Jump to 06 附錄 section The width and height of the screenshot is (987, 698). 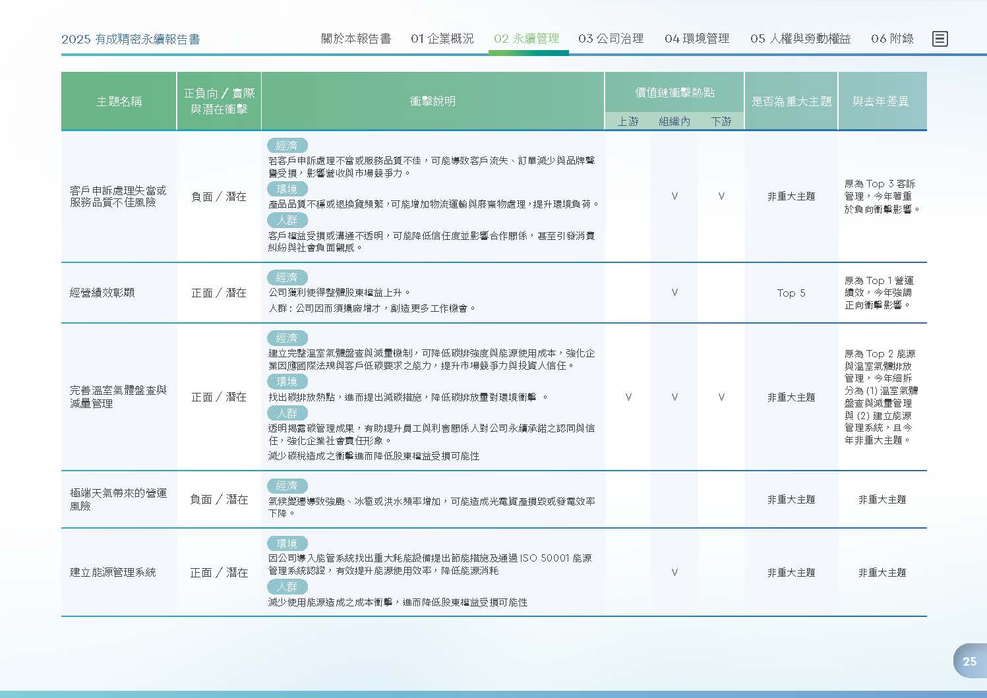click(892, 39)
